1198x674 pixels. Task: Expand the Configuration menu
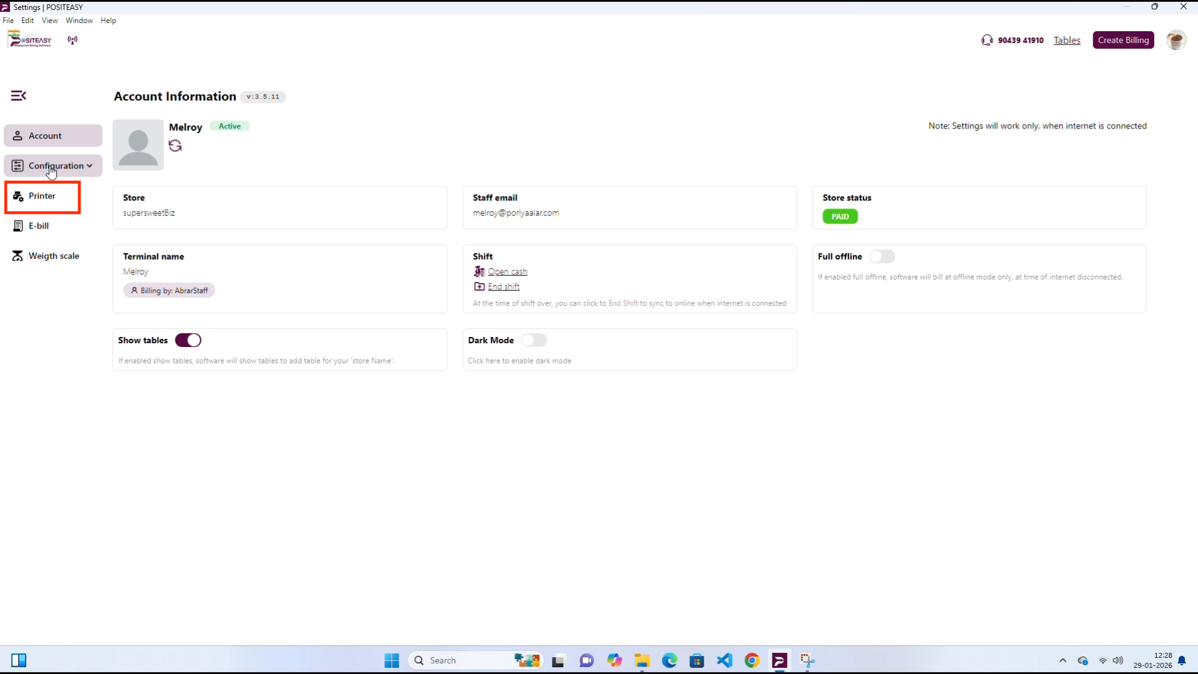(56, 165)
